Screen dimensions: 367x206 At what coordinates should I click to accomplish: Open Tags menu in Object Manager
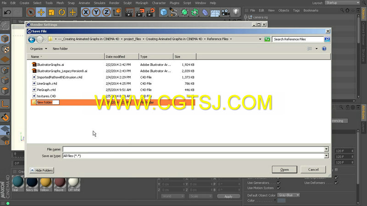(x=296, y=10)
